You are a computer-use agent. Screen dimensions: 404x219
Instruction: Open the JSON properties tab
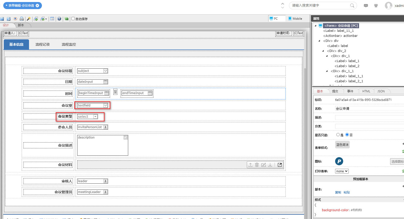pos(381,91)
